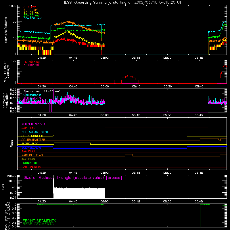
Task: Click the SAA_FLAG label
Action: point(28,151)
